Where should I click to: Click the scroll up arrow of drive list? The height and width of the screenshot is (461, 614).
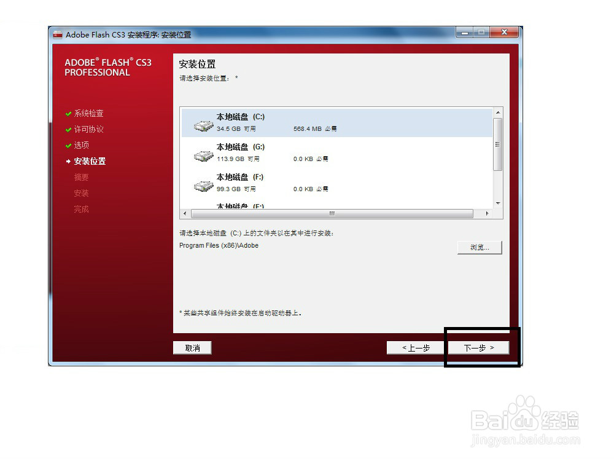(x=498, y=112)
